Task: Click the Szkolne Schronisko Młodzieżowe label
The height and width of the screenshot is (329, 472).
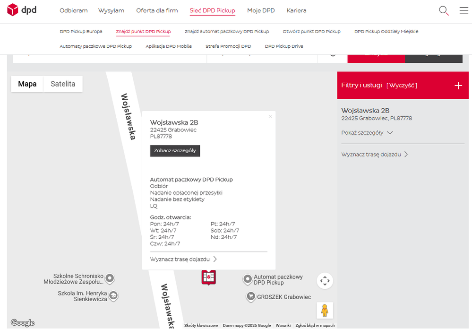Action: pos(73,279)
